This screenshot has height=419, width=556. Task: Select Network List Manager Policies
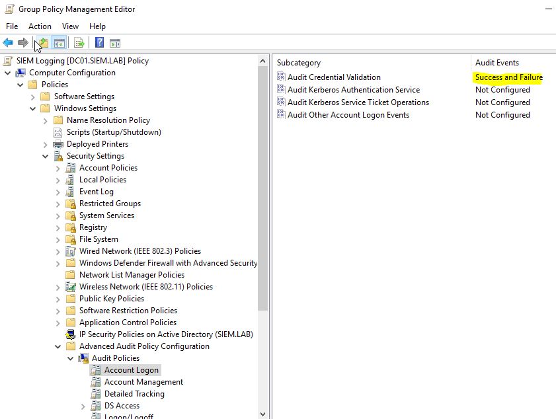(132, 275)
